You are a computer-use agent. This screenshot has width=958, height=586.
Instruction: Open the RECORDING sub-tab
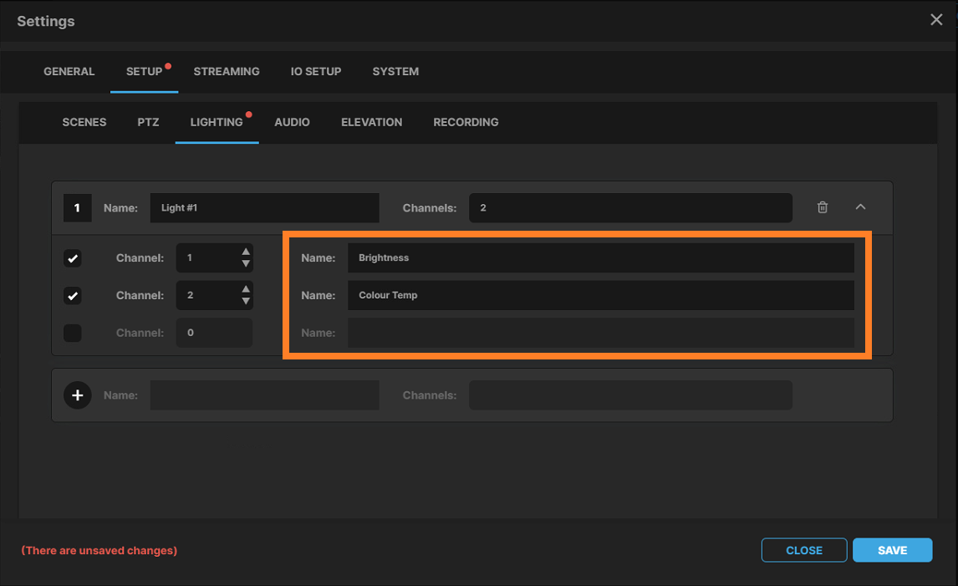466,122
